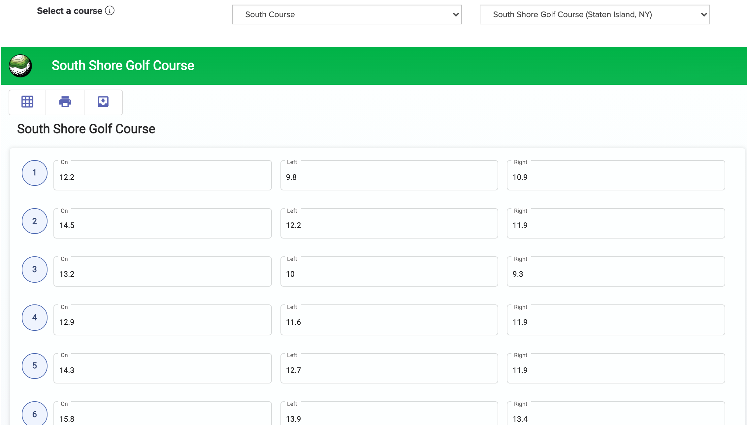Click hole 6 number circle
The image size is (747, 425).
(35, 414)
